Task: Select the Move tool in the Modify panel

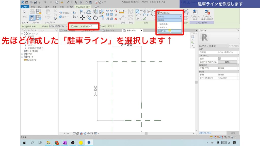Action: coord(82,17)
